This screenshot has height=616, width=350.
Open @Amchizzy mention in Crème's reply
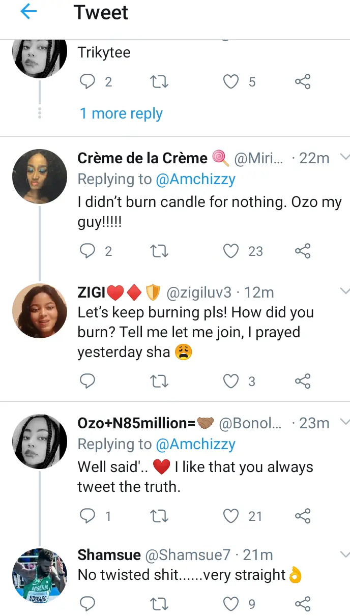click(x=196, y=179)
